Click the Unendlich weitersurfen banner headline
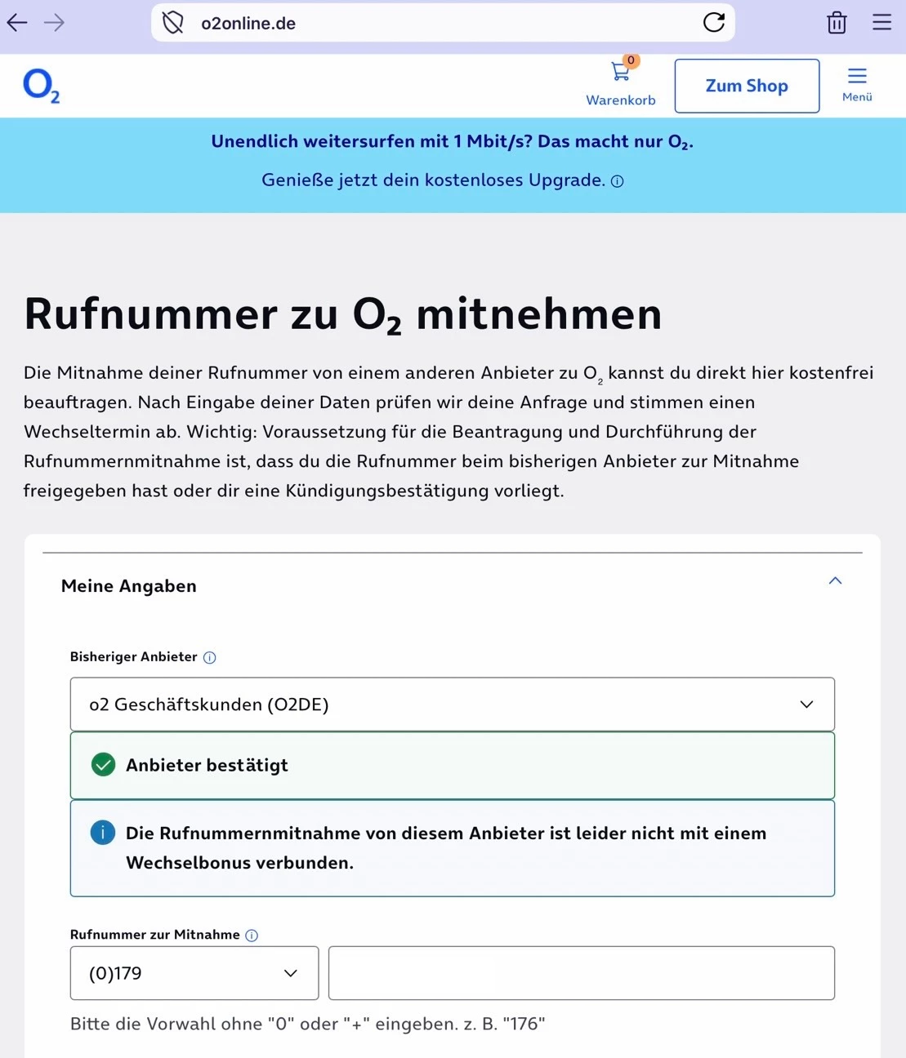The width and height of the screenshot is (906, 1058). [453, 142]
